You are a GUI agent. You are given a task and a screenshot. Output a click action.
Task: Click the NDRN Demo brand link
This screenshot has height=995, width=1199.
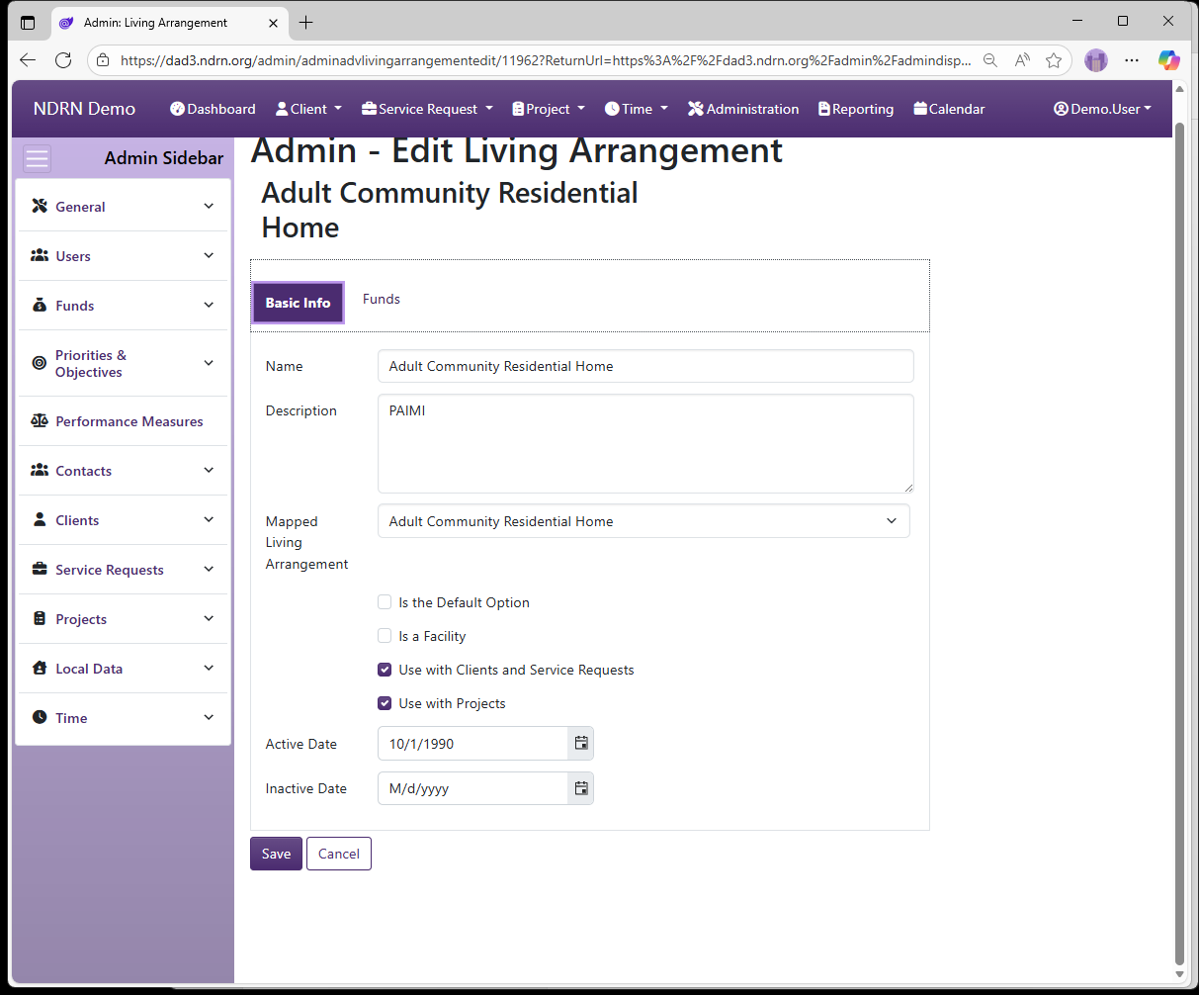click(x=84, y=109)
